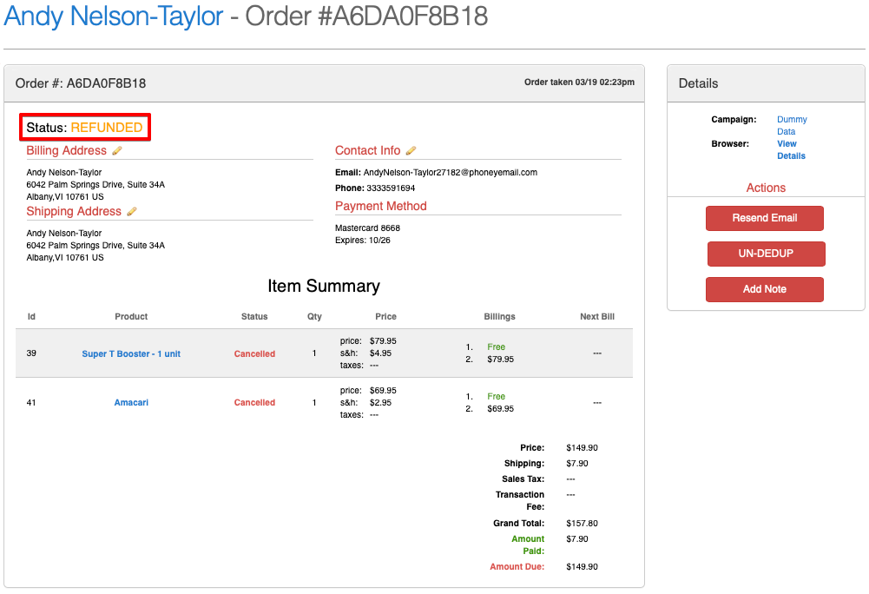The image size is (869, 594).
Task: Click Cancelled status on Super T Booster row
Action: point(254,354)
